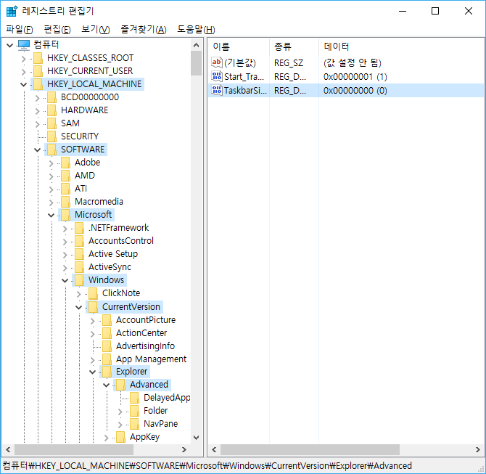
Task: Collapse the Explorer key
Action: coord(92,372)
